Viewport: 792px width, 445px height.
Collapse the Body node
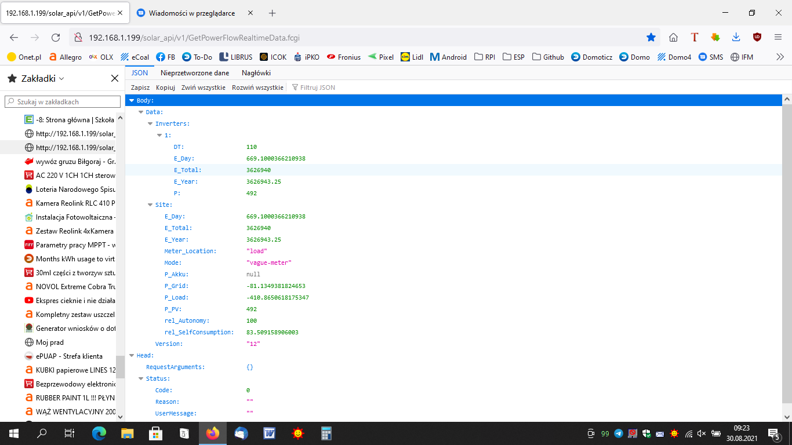pyautogui.click(x=132, y=101)
